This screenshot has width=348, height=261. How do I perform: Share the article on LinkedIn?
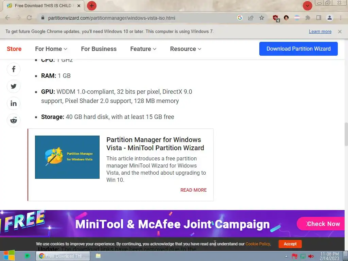[x=14, y=103]
